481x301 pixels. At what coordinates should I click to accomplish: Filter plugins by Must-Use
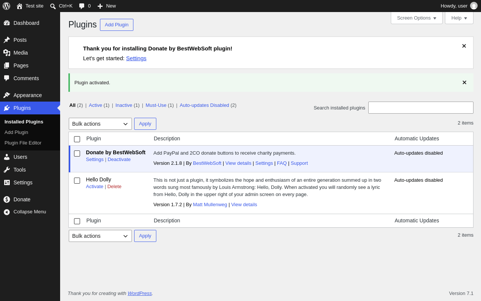[156, 105]
